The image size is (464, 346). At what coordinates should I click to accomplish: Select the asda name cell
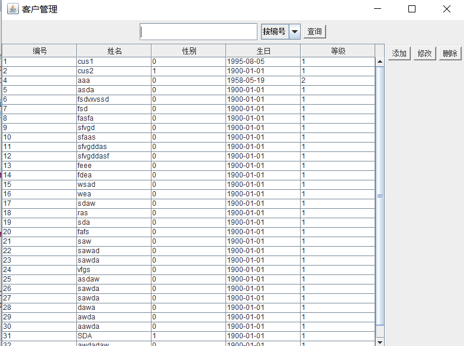pos(114,90)
